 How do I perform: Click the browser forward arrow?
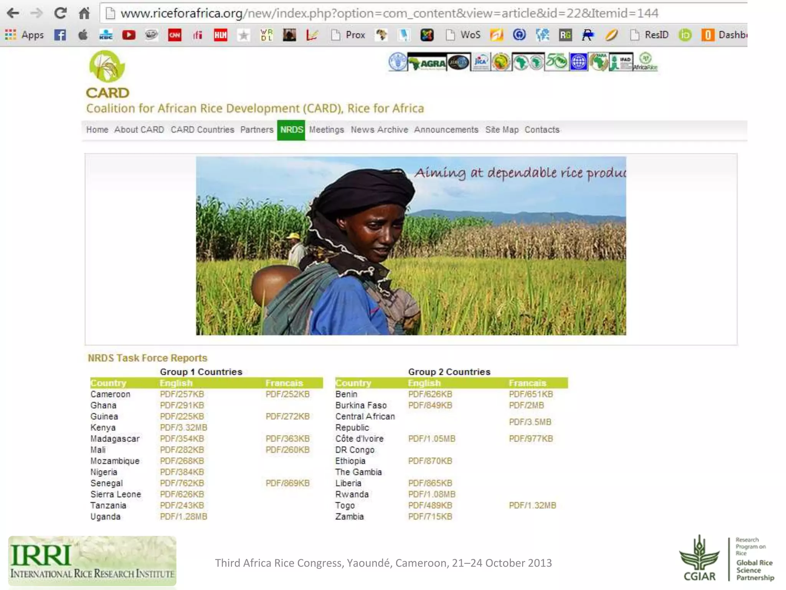[x=36, y=13]
